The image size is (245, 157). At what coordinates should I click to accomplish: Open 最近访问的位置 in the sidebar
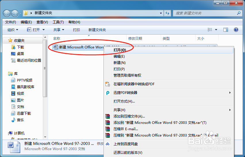click(26, 60)
